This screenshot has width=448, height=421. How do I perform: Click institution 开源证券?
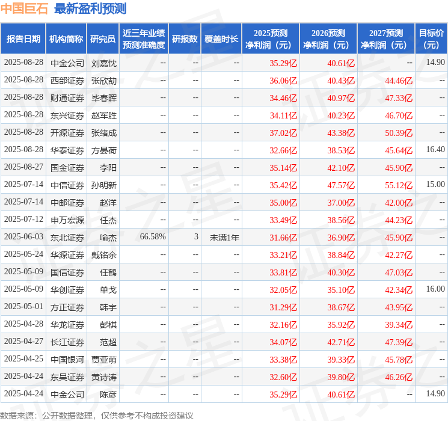click(x=67, y=133)
